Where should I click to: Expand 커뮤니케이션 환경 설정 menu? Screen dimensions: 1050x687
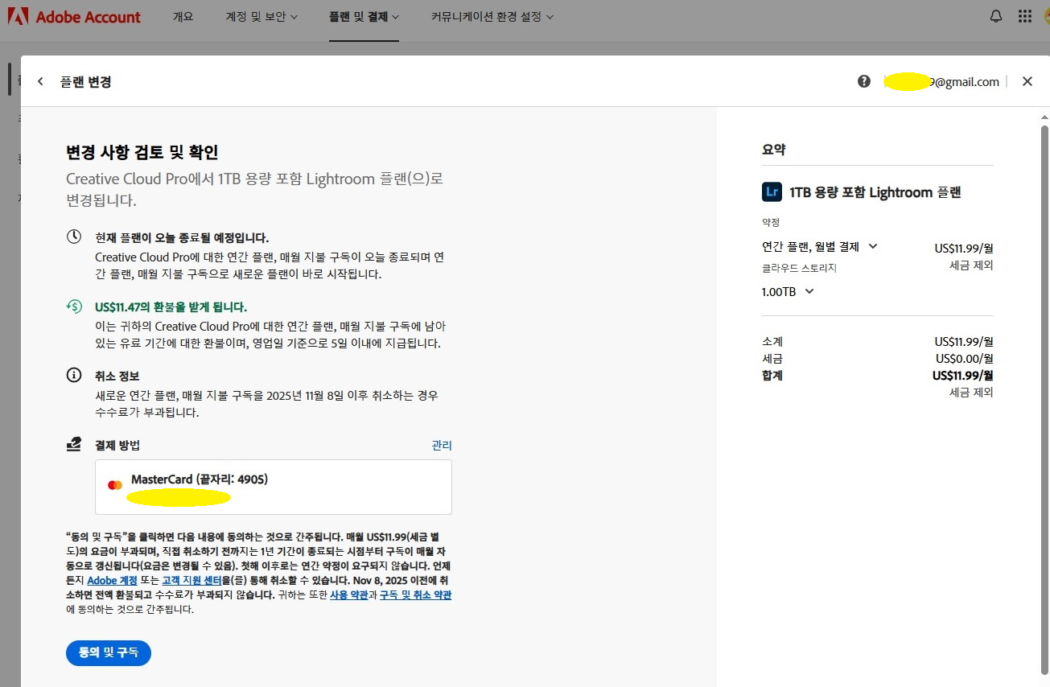point(492,16)
